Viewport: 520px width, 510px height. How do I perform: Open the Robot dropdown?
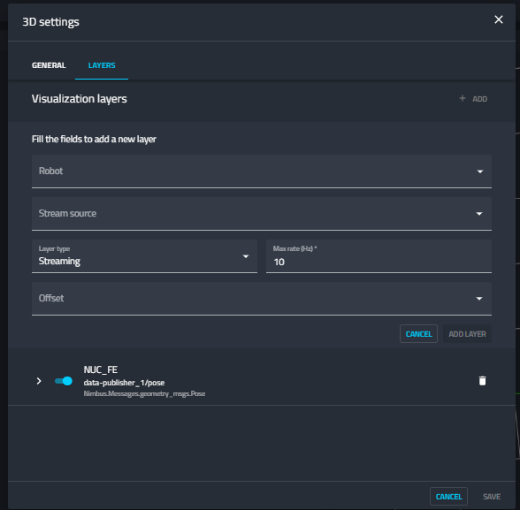(262, 171)
